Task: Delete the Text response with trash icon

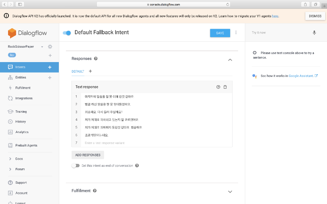Action: [x=225, y=87]
